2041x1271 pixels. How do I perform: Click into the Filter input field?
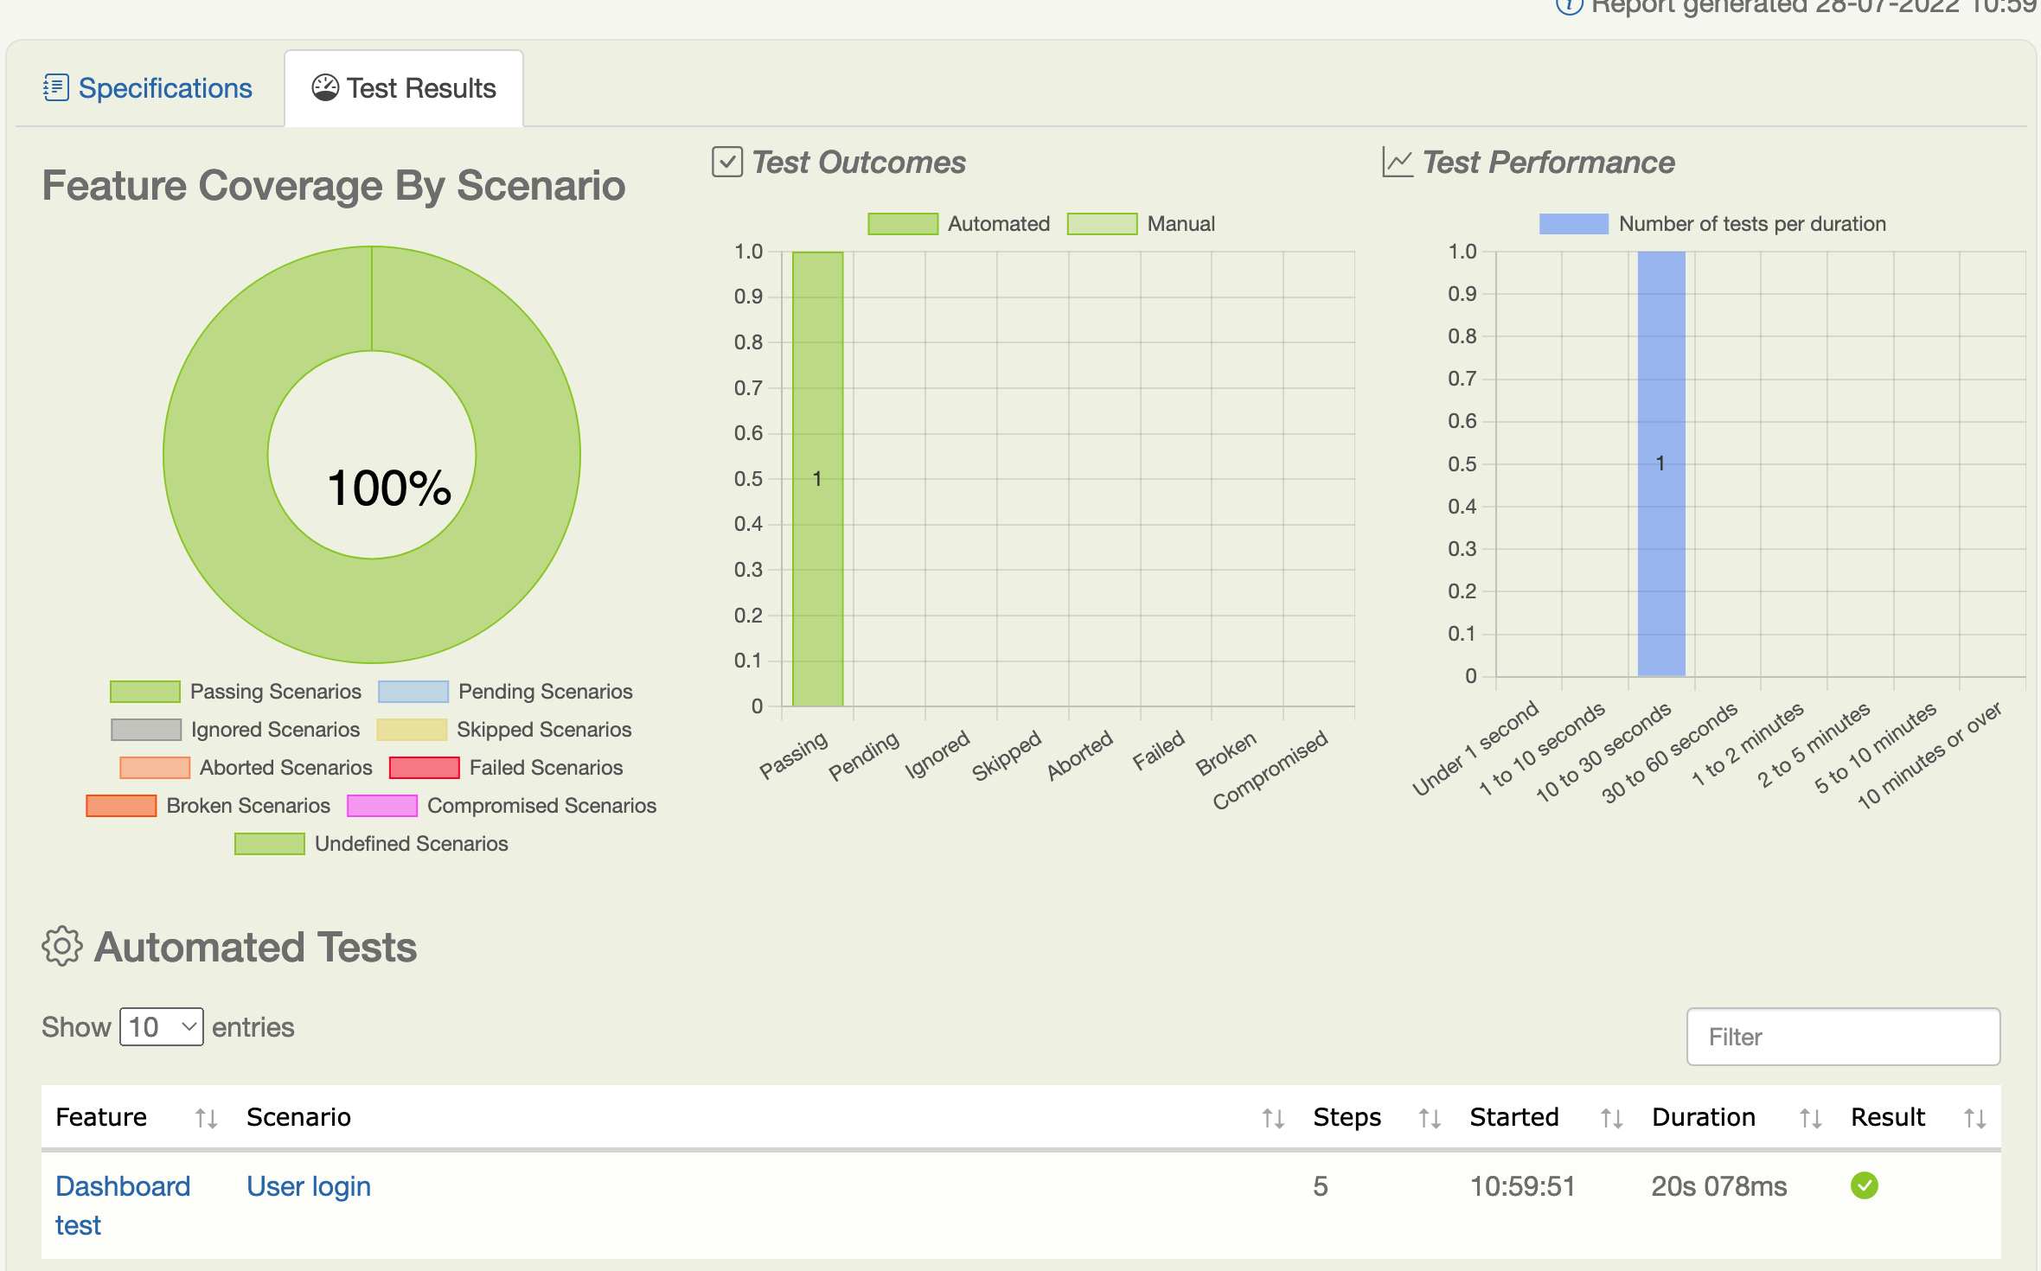1842,1037
